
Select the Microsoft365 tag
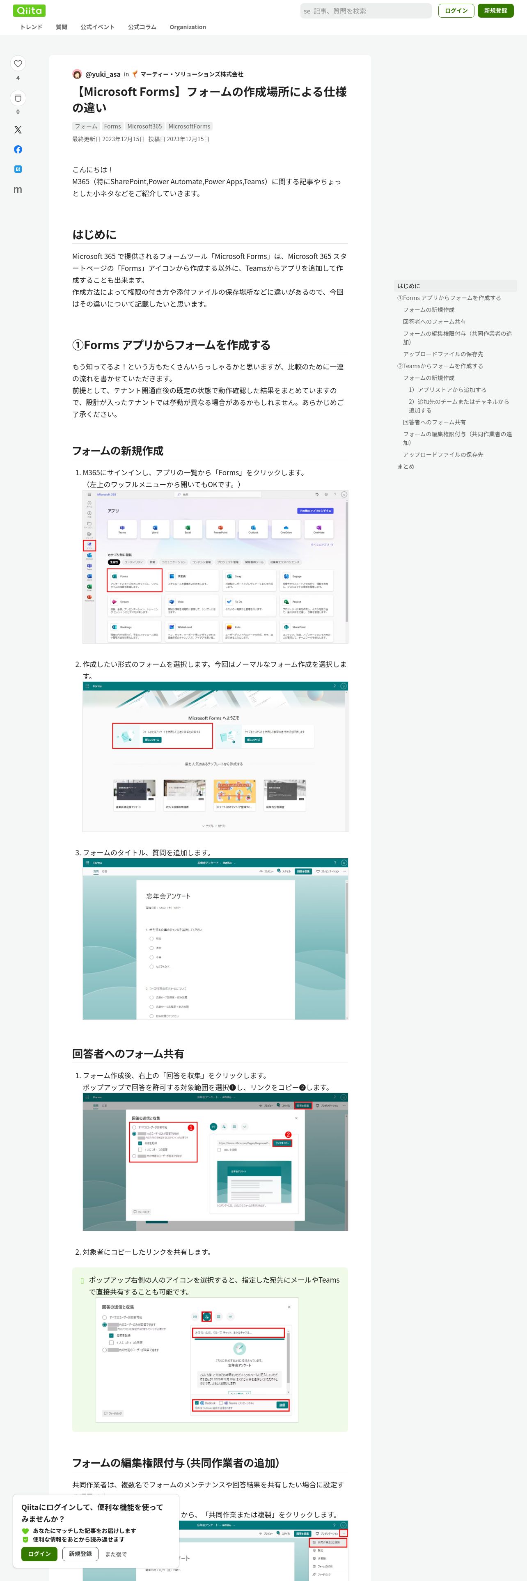click(x=145, y=126)
